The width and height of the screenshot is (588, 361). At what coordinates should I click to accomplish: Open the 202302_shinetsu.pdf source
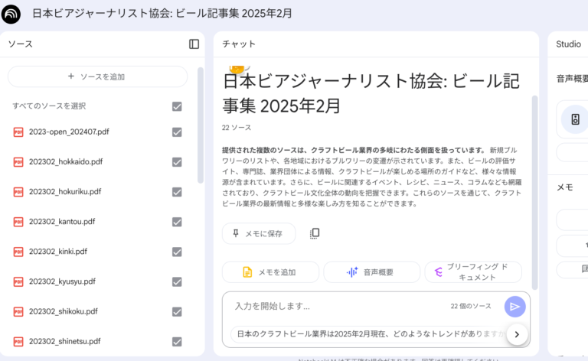(65, 342)
